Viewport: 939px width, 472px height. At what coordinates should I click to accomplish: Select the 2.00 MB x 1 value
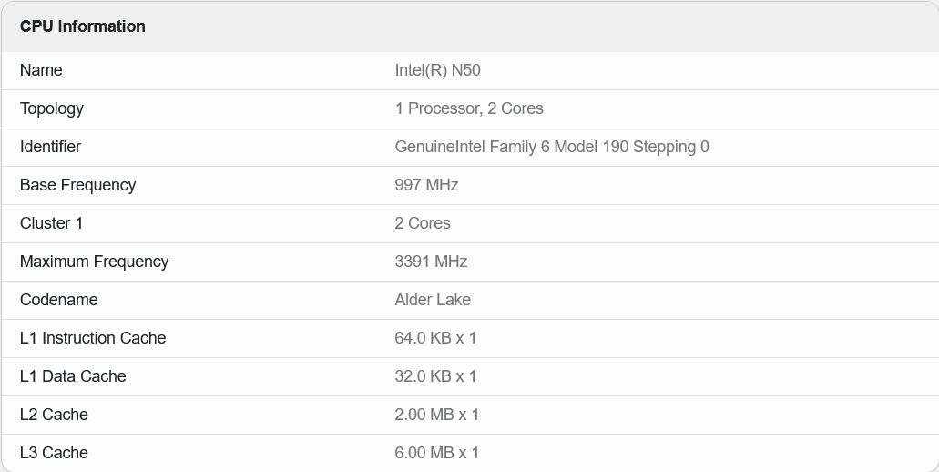pyautogui.click(x=437, y=415)
